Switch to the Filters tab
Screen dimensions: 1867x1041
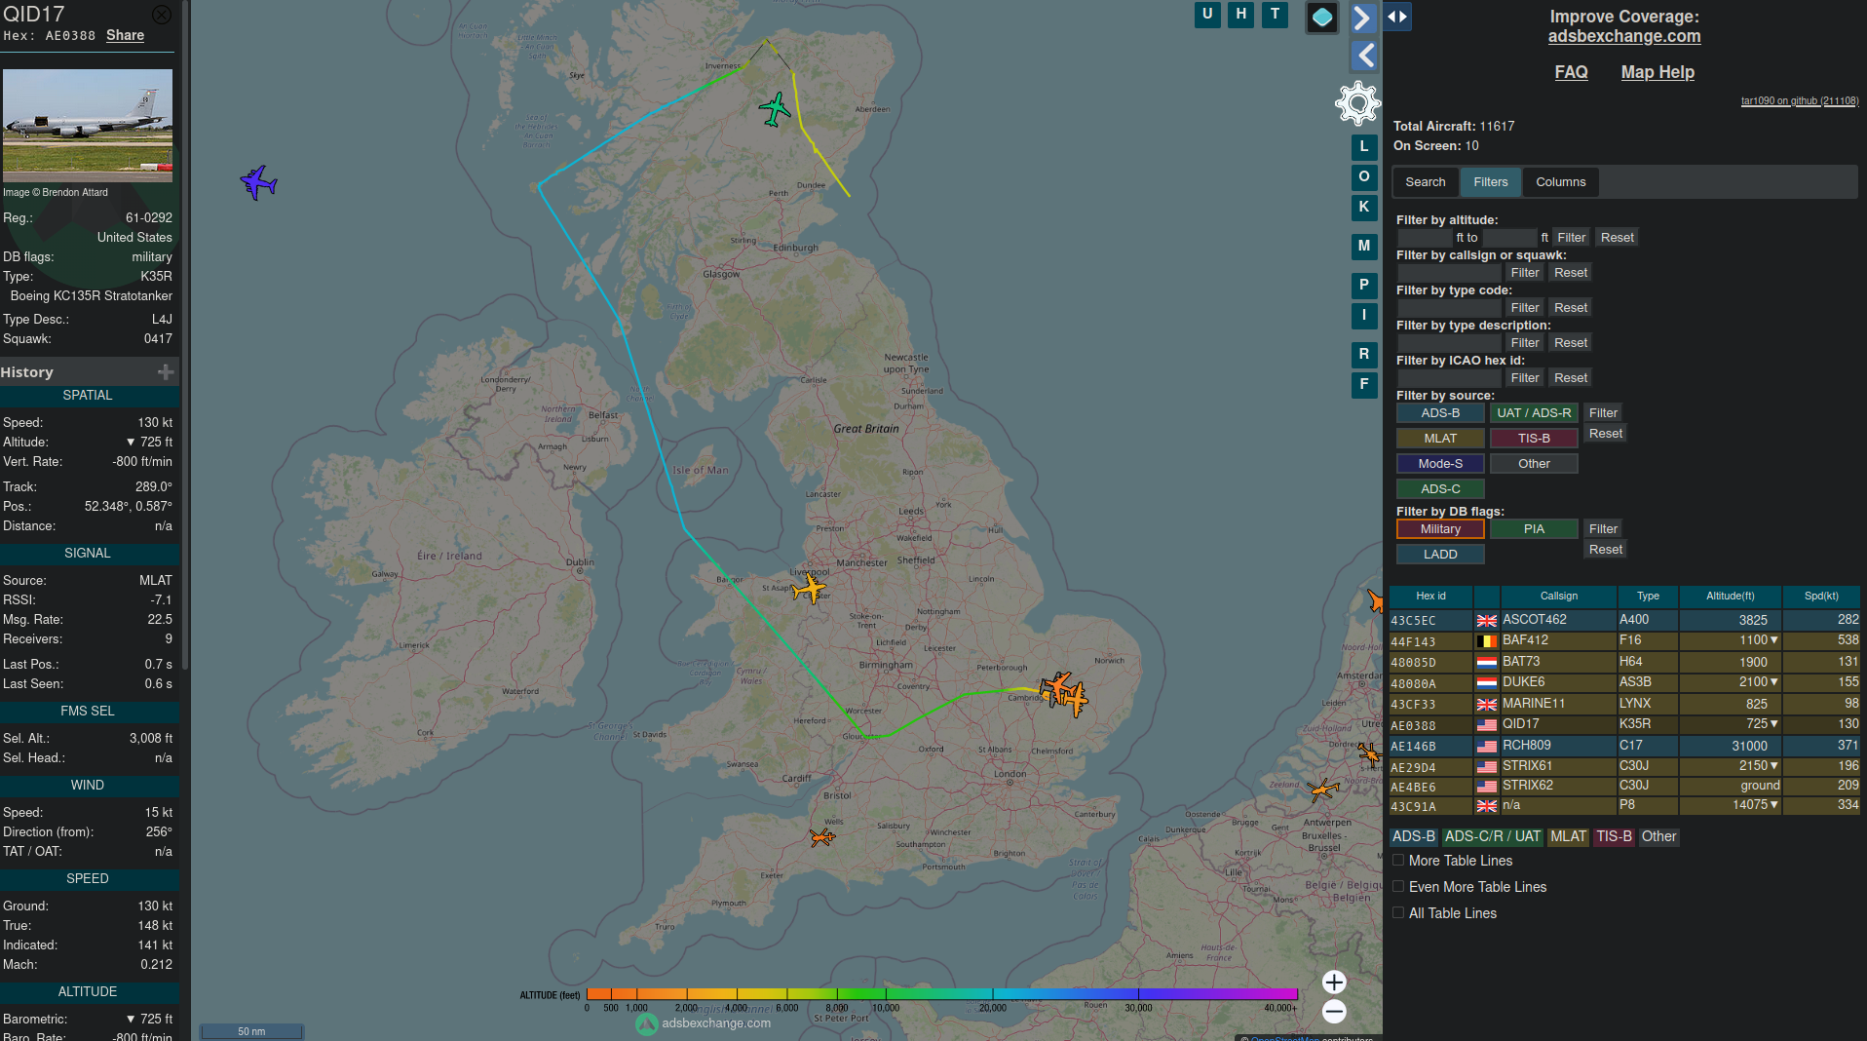1491,182
